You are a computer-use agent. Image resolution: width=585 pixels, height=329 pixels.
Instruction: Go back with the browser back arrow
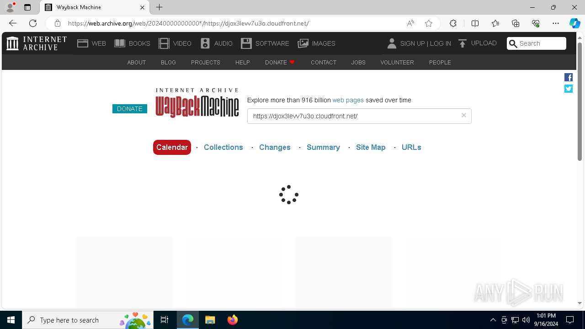tap(13, 23)
